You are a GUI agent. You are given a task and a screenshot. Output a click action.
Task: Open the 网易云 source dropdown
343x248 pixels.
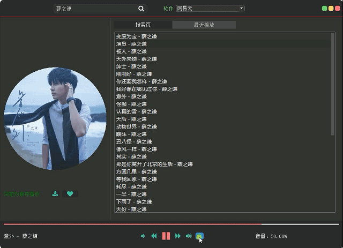pos(210,9)
